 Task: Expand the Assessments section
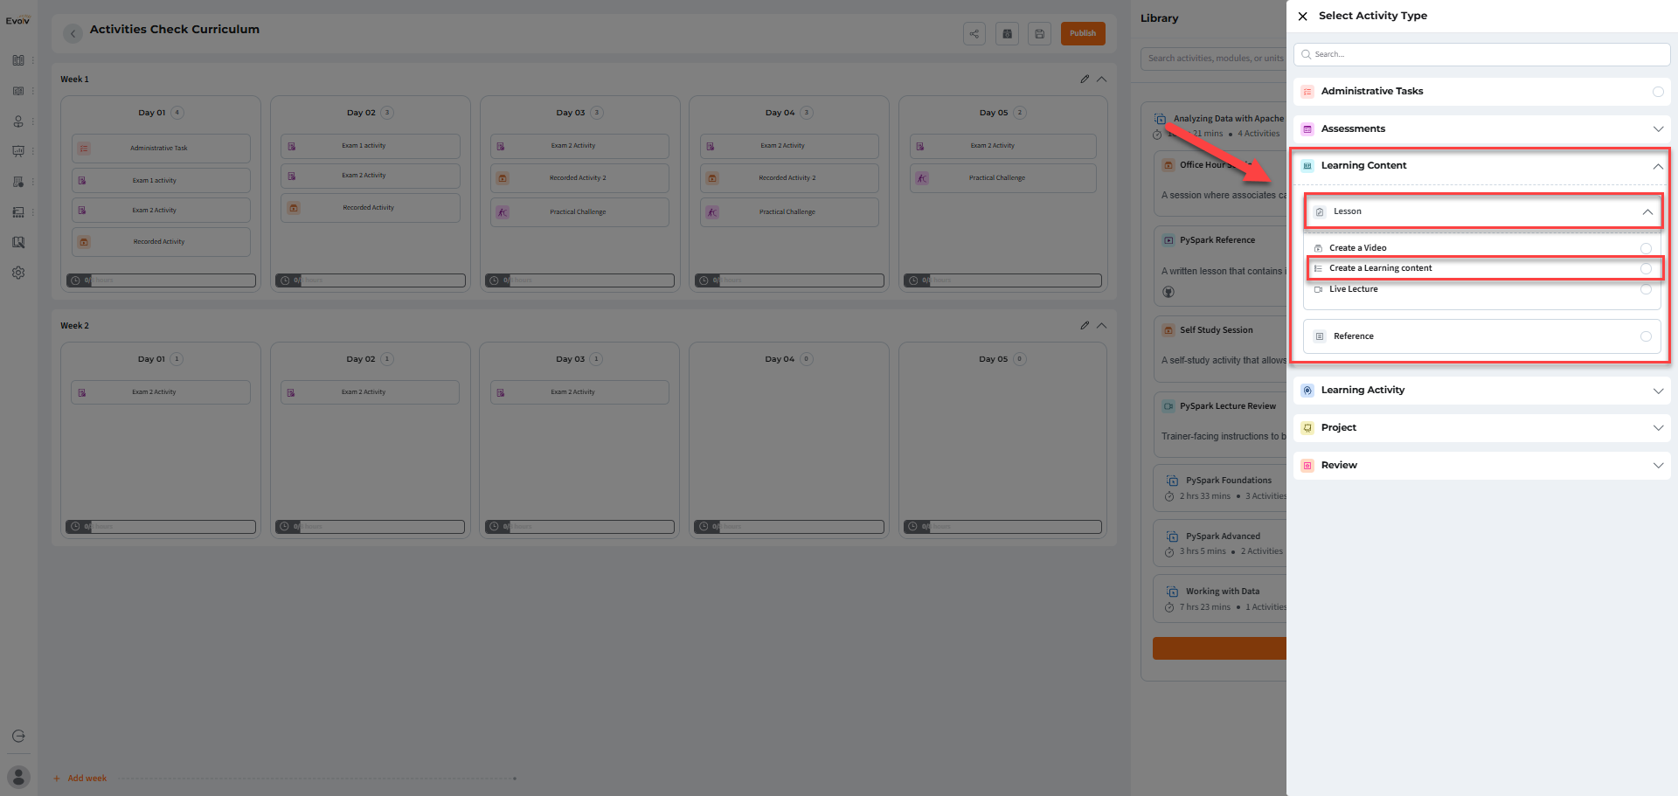point(1658,129)
